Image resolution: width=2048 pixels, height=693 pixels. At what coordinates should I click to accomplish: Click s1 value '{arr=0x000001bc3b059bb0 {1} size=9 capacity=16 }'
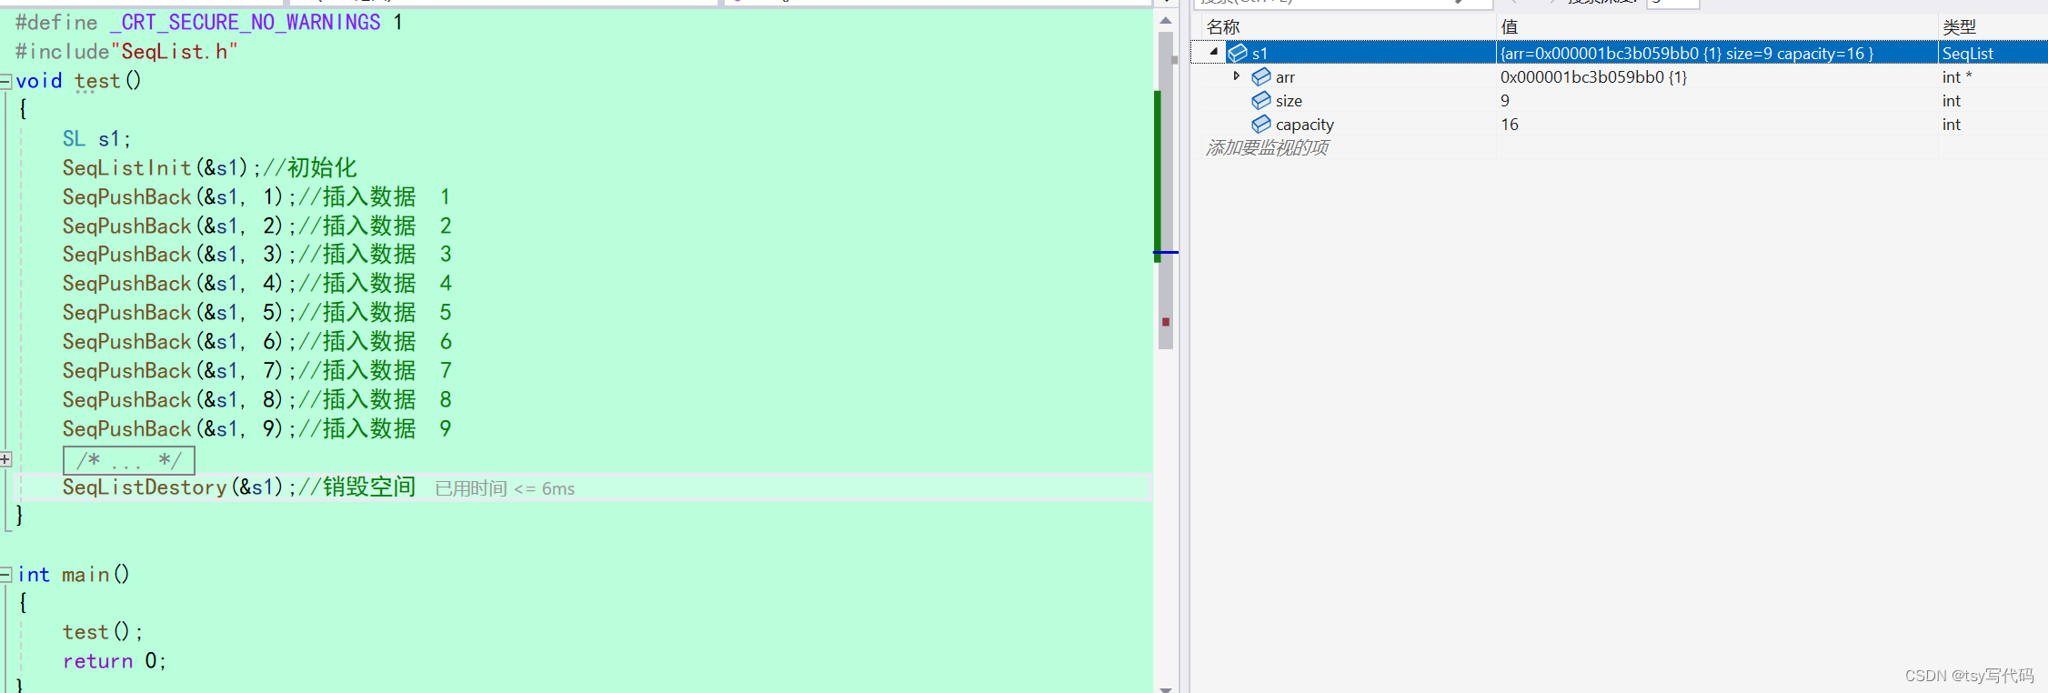[1687, 53]
